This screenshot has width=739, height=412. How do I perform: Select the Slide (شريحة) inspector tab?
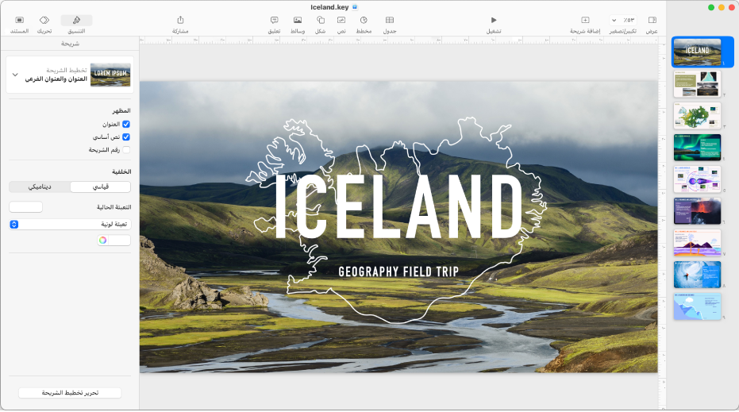70,44
